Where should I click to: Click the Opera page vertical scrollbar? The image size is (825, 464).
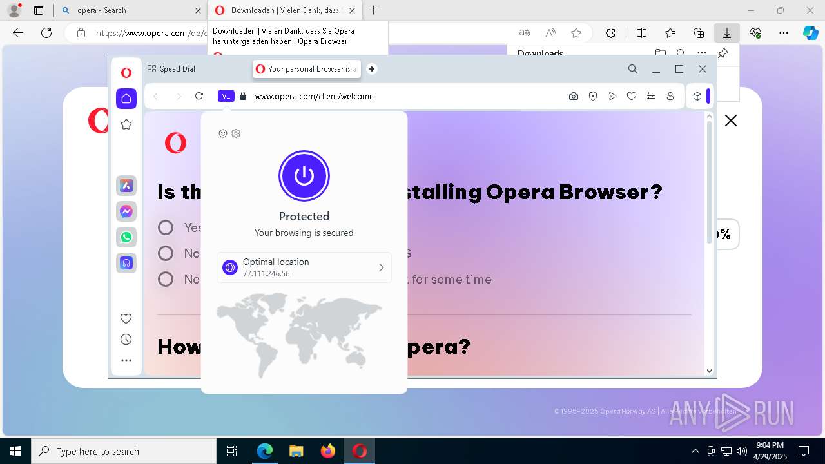tap(709, 182)
